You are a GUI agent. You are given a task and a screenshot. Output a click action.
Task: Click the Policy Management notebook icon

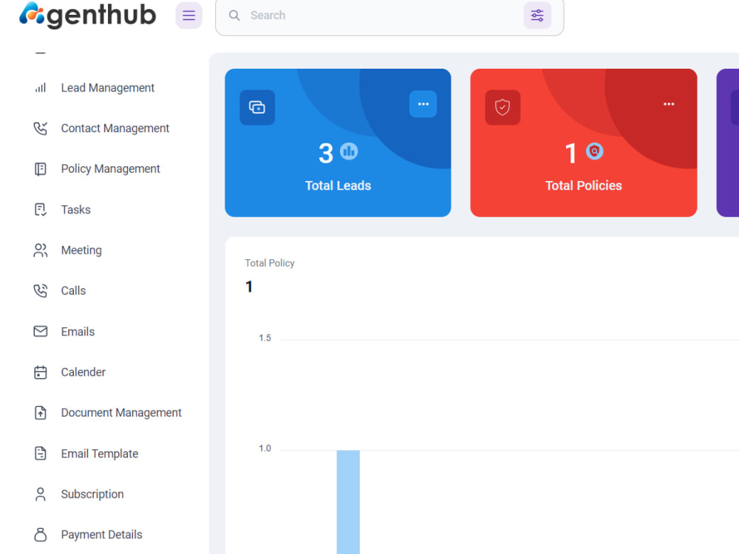[41, 168]
